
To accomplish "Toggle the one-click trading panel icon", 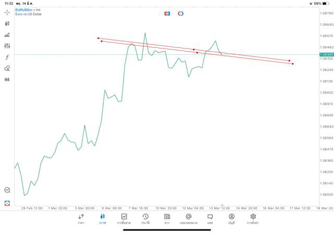I will click(x=7, y=203).
